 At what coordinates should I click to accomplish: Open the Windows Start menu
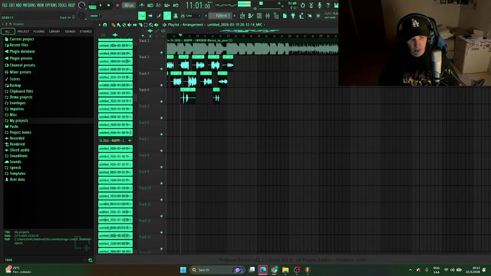point(183,270)
